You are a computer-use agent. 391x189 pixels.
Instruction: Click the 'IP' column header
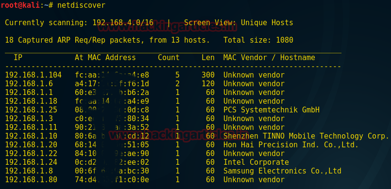(18, 58)
